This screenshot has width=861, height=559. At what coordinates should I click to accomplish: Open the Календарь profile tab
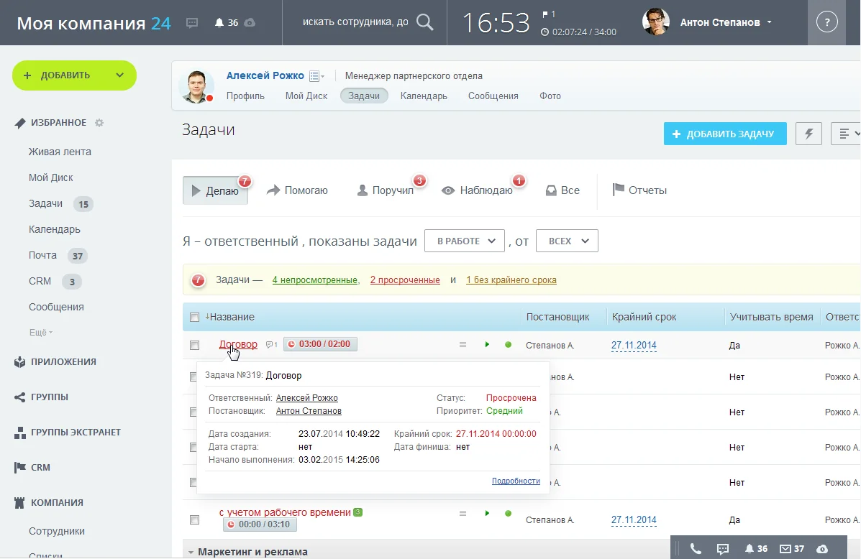click(x=424, y=96)
